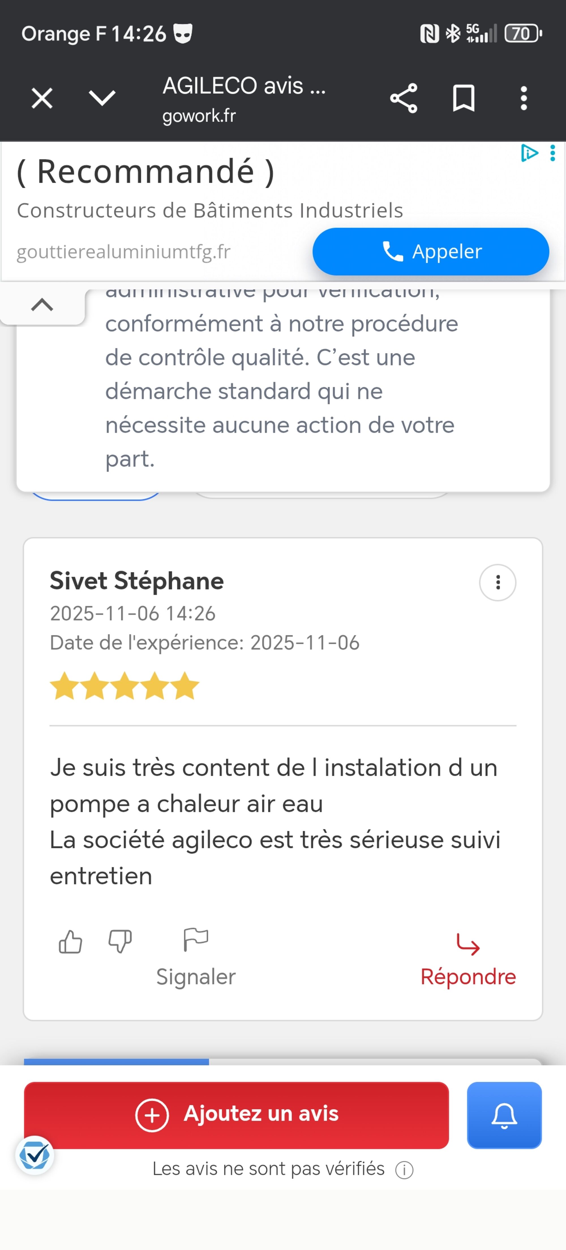Bookmark this gowork.fr page
The height and width of the screenshot is (1250, 566).
pyautogui.click(x=463, y=99)
